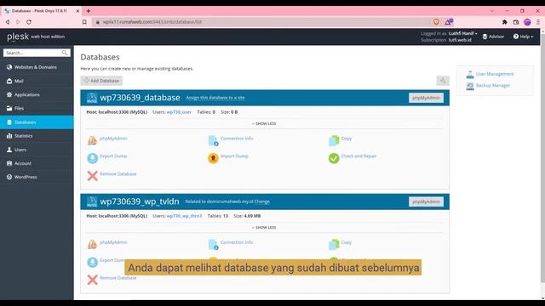Open the browser hamburger menu
Screen dimensions: 545x306
click(538, 22)
